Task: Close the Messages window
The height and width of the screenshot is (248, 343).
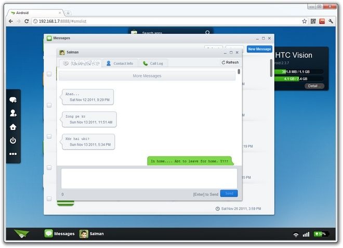Action: point(270,38)
